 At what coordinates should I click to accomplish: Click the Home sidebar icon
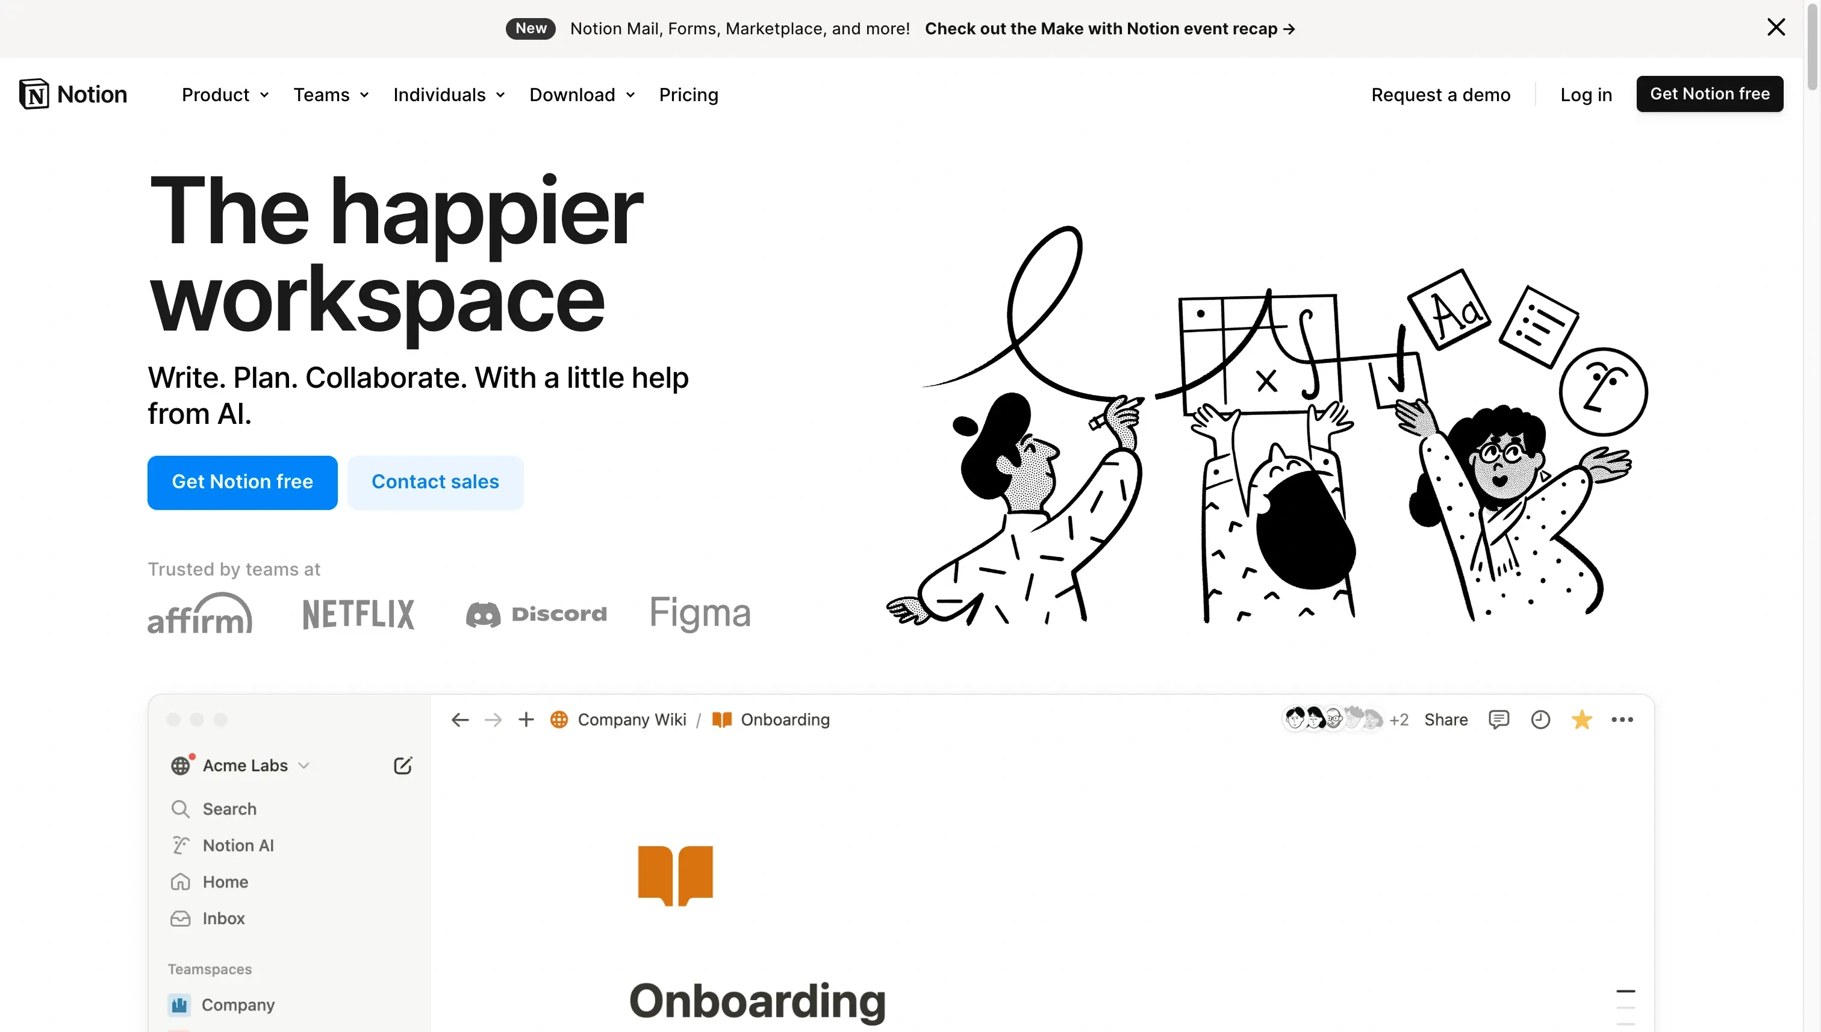coord(181,882)
